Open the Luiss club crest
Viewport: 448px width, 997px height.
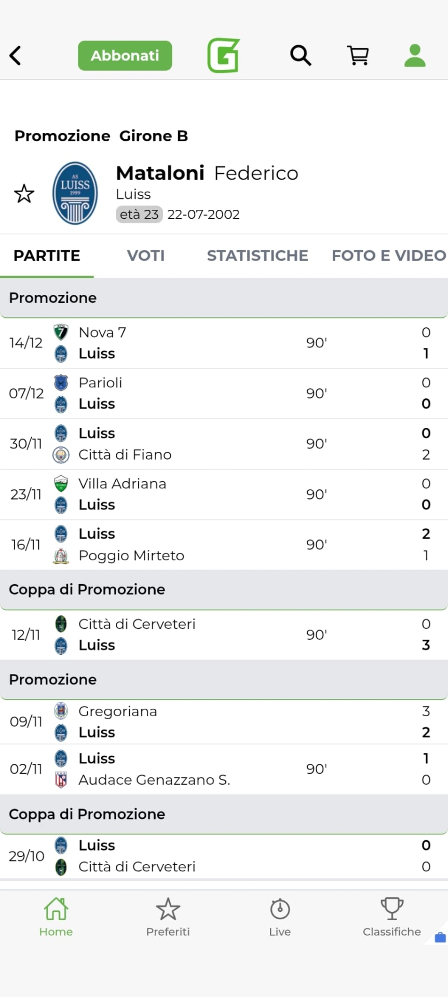75,193
